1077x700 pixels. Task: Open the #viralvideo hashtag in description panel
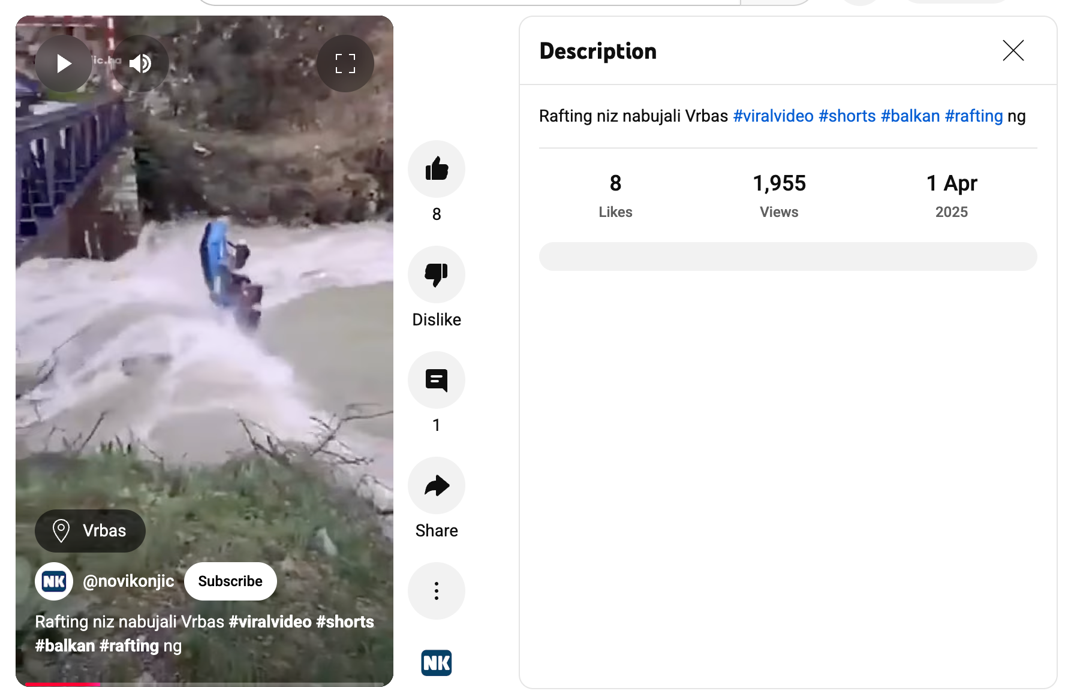click(x=773, y=116)
